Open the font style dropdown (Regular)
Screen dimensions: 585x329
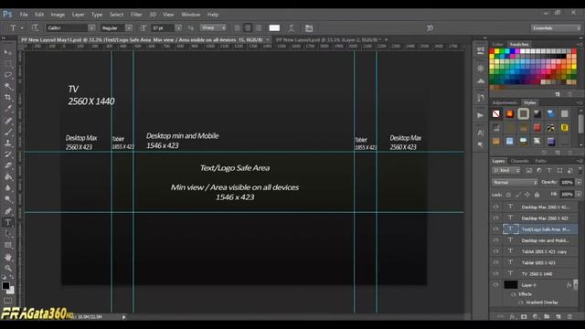click(129, 28)
